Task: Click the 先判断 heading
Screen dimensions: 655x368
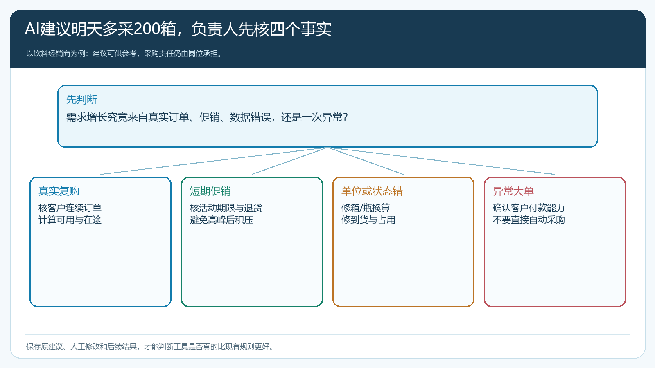Action: point(81,99)
